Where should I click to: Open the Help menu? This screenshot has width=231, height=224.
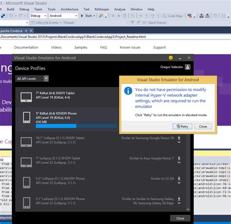click(x=151, y=9)
